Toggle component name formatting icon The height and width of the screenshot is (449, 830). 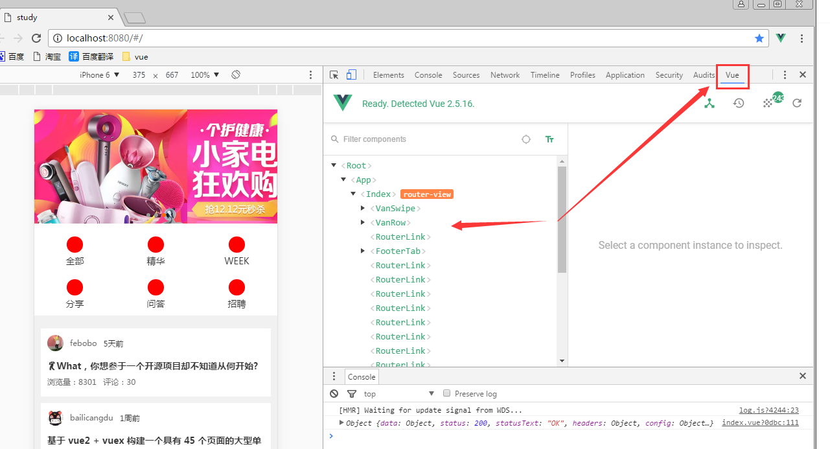coord(549,139)
